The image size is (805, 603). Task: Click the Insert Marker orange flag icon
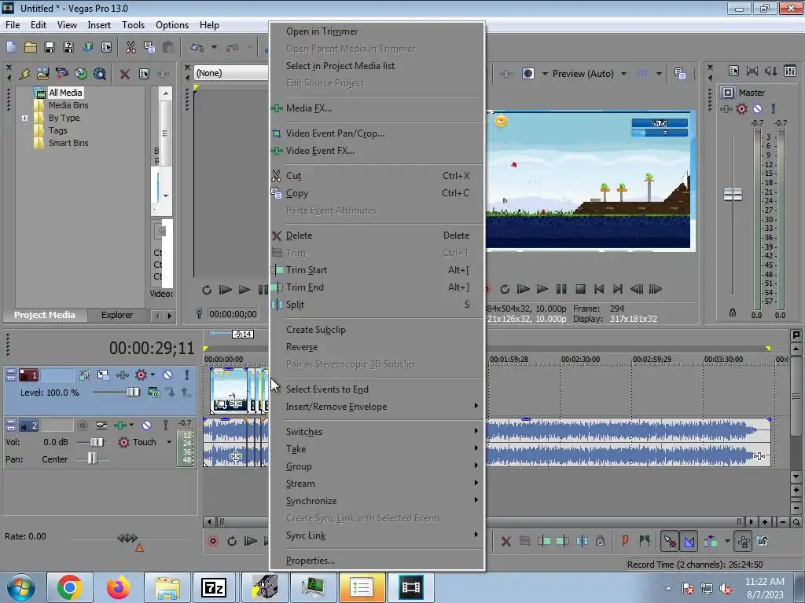tap(625, 540)
